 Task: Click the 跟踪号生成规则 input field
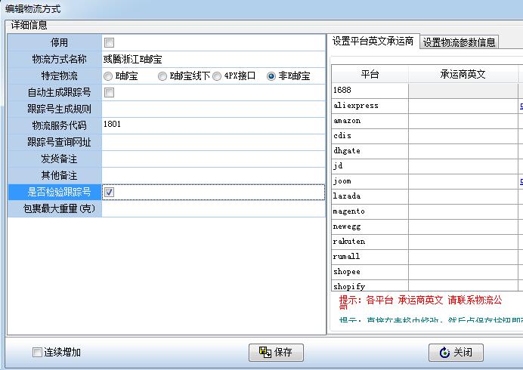pyautogui.click(x=213, y=109)
